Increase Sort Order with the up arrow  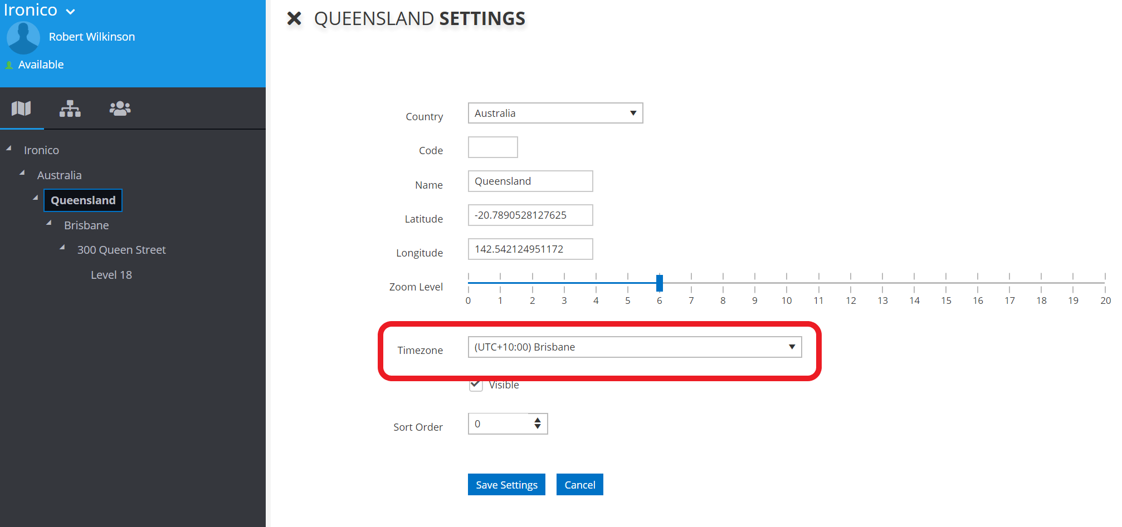click(538, 420)
